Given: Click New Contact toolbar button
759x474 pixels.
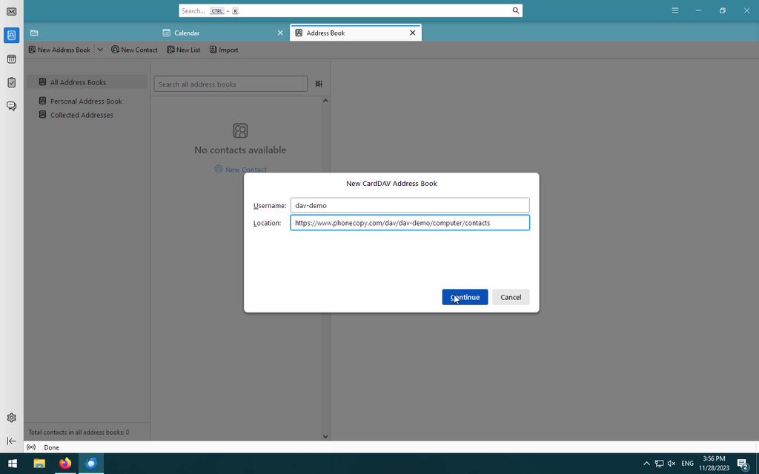Looking at the screenshot, I should (134, 50).
